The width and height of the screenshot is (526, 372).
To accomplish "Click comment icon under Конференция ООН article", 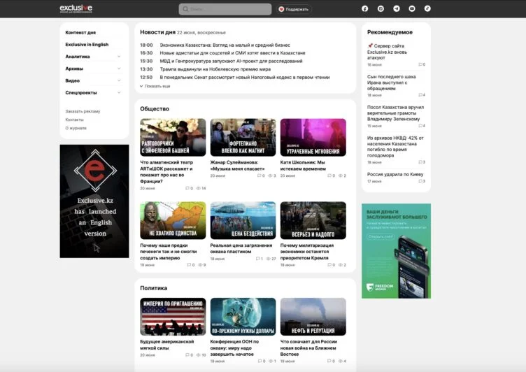I will click(x=260, y=362).
